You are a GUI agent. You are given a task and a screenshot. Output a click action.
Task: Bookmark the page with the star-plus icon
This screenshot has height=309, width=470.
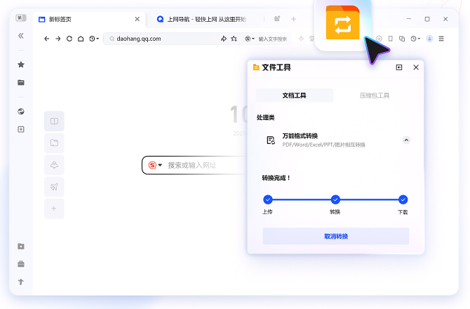pos(234,39)
